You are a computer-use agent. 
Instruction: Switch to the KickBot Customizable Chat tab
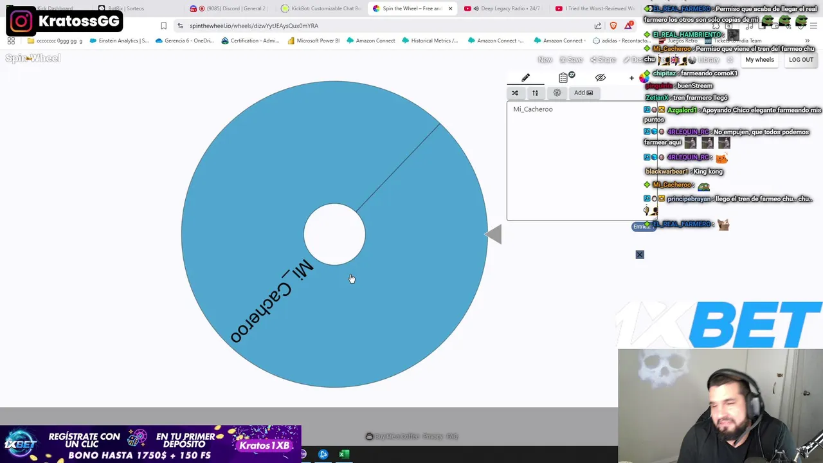click(x=321, y=8)
